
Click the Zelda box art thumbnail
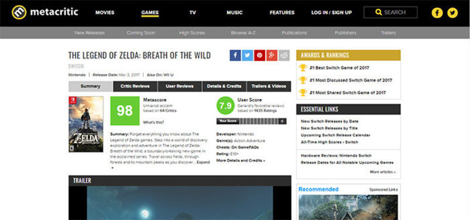pos(86,124)
